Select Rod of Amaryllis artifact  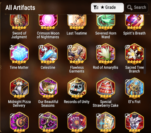pos(106,54)
